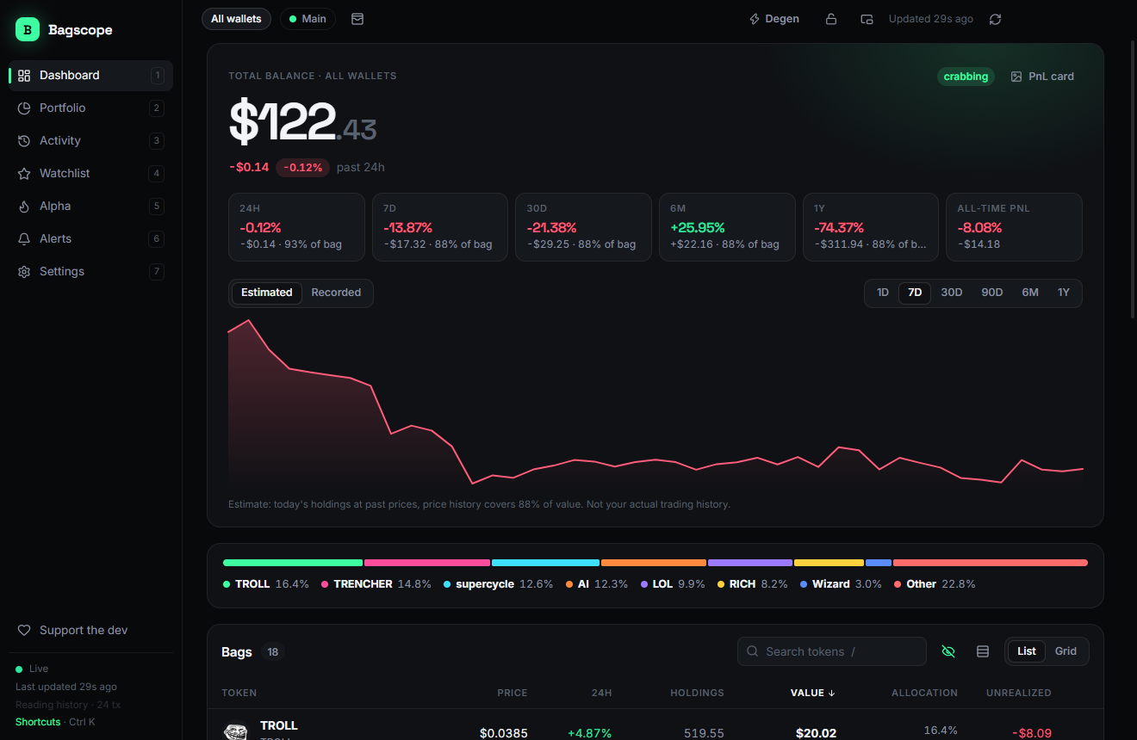Screen dimensions: 1137x740
Task: Click the compact rows layout icon
Action: (983, 651)
